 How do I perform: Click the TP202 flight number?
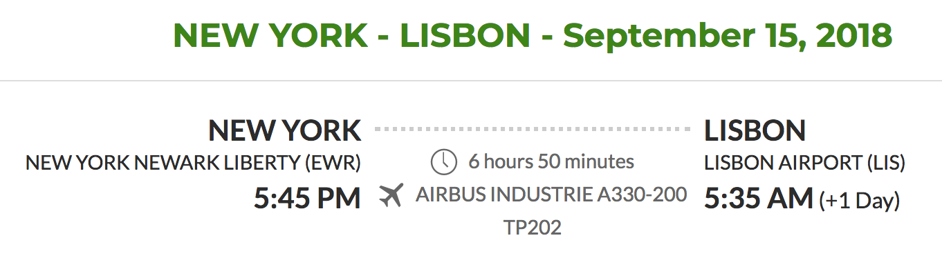click(x=533, y=228)
